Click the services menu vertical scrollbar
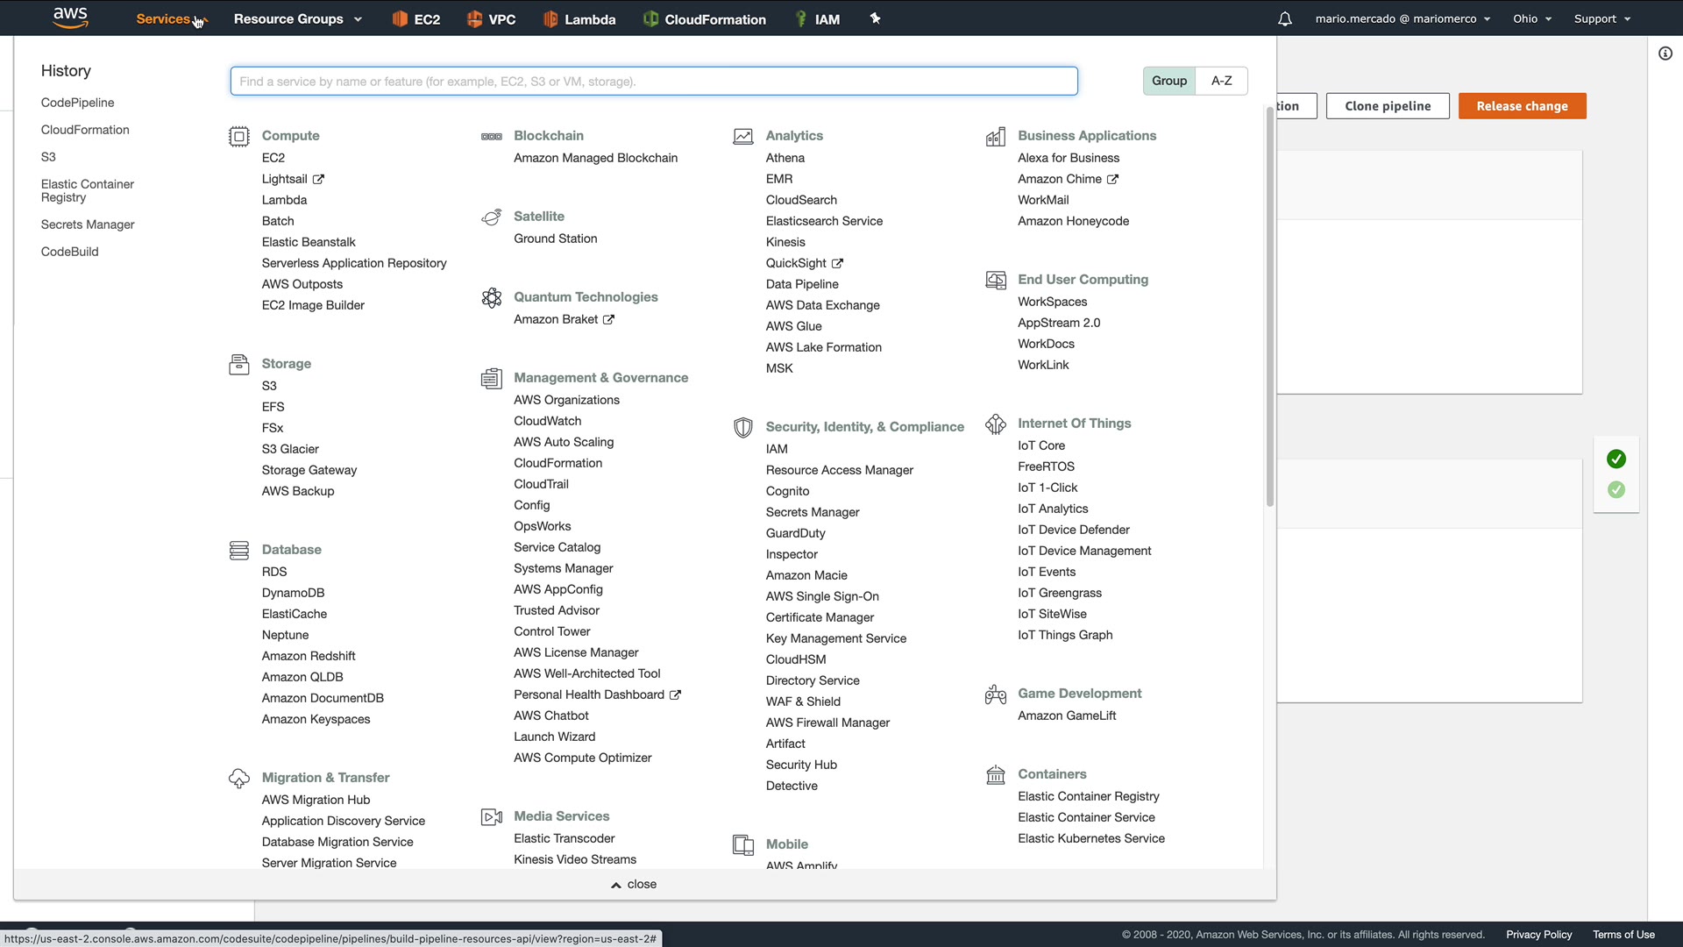The height and width of the screenshot is (947, 1683). (1269, 307)
